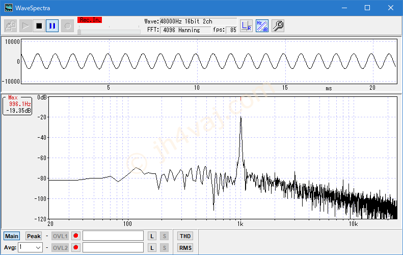The image size is (403, 255).
Task: Click the OVL1 text input field
Action: [113, 236]
